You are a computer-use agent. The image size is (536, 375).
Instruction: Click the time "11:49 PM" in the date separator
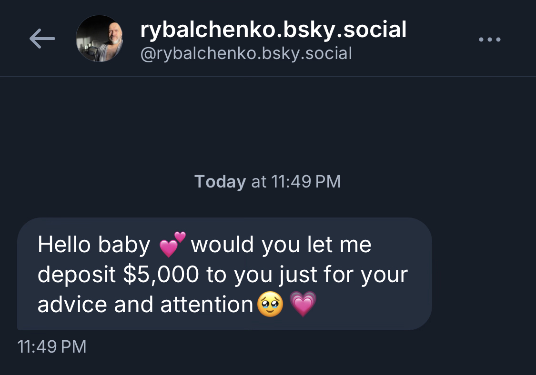[x=306, y=182]
